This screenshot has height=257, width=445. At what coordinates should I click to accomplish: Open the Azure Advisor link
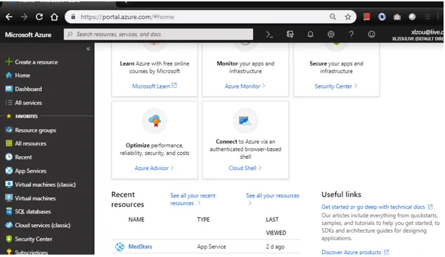click(154, 168)
